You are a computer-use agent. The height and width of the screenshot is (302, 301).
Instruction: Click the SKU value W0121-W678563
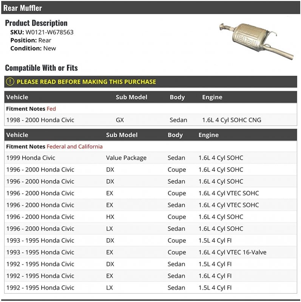(49, 32)
